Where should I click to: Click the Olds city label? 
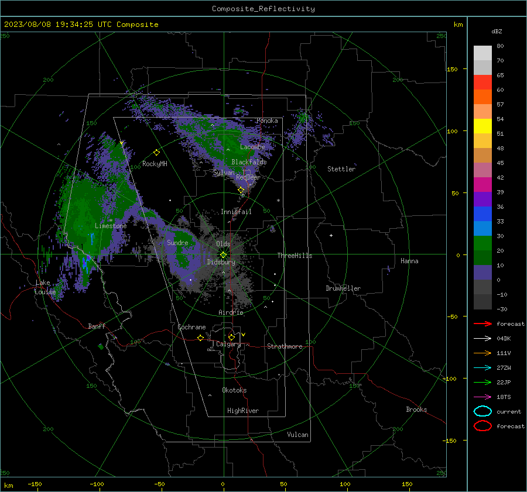223,244
